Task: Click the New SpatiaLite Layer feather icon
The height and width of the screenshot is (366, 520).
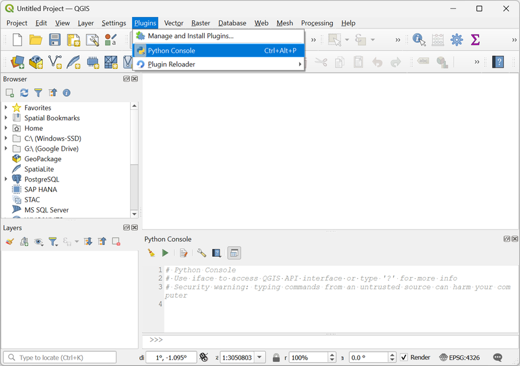Action: (73, 62)
